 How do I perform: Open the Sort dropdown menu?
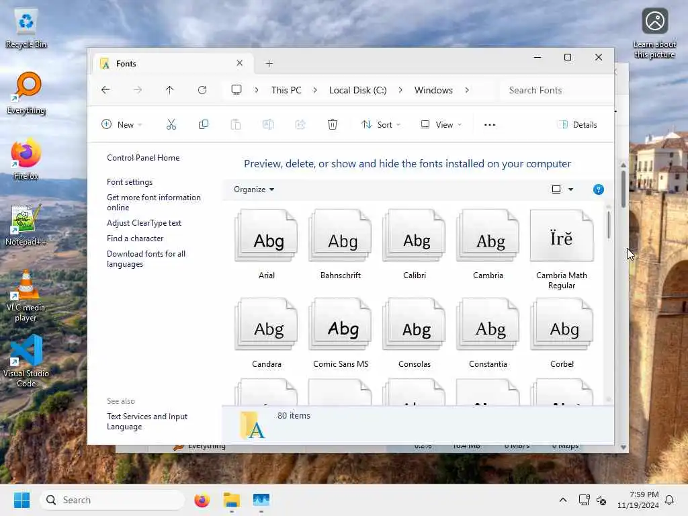[381, 124]
